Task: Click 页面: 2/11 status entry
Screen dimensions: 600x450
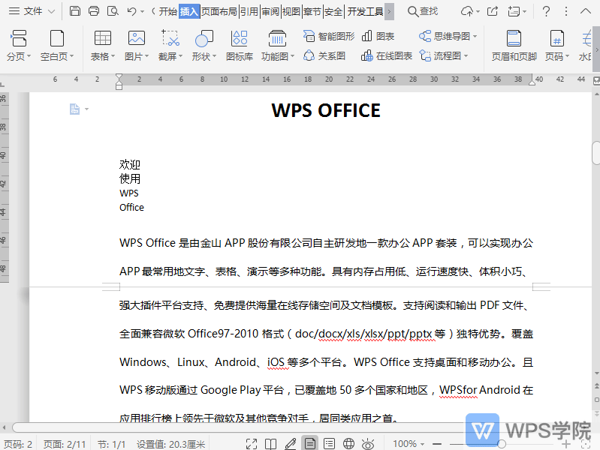Action: [x=65, y=444]
